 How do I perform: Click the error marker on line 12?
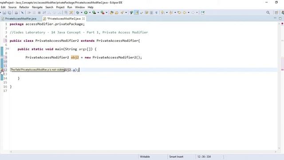2,70
